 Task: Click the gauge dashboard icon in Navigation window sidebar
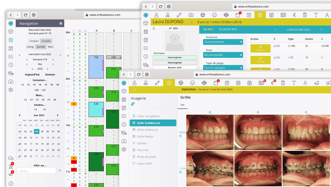tap(11, 82)
